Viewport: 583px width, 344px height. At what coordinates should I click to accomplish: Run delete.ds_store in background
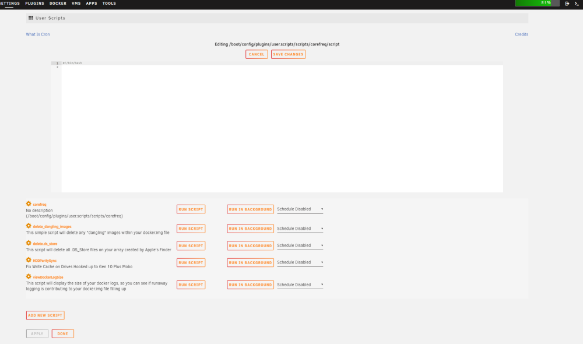(250, 246)
